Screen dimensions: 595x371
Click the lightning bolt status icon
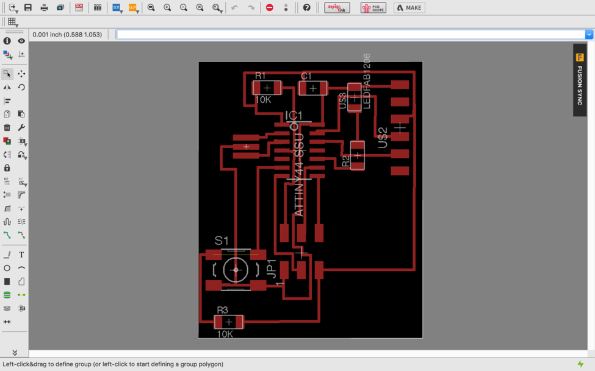click(580, 364)
